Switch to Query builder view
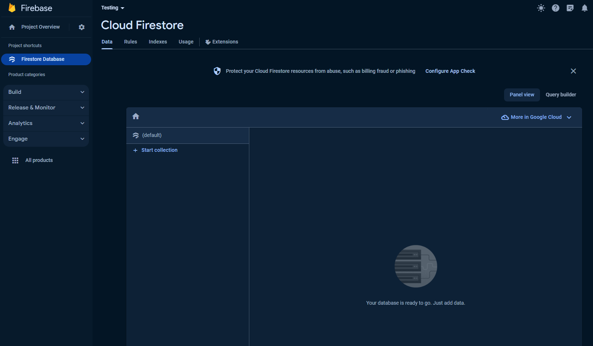593x346 pixels. click(x=561, y=95)
